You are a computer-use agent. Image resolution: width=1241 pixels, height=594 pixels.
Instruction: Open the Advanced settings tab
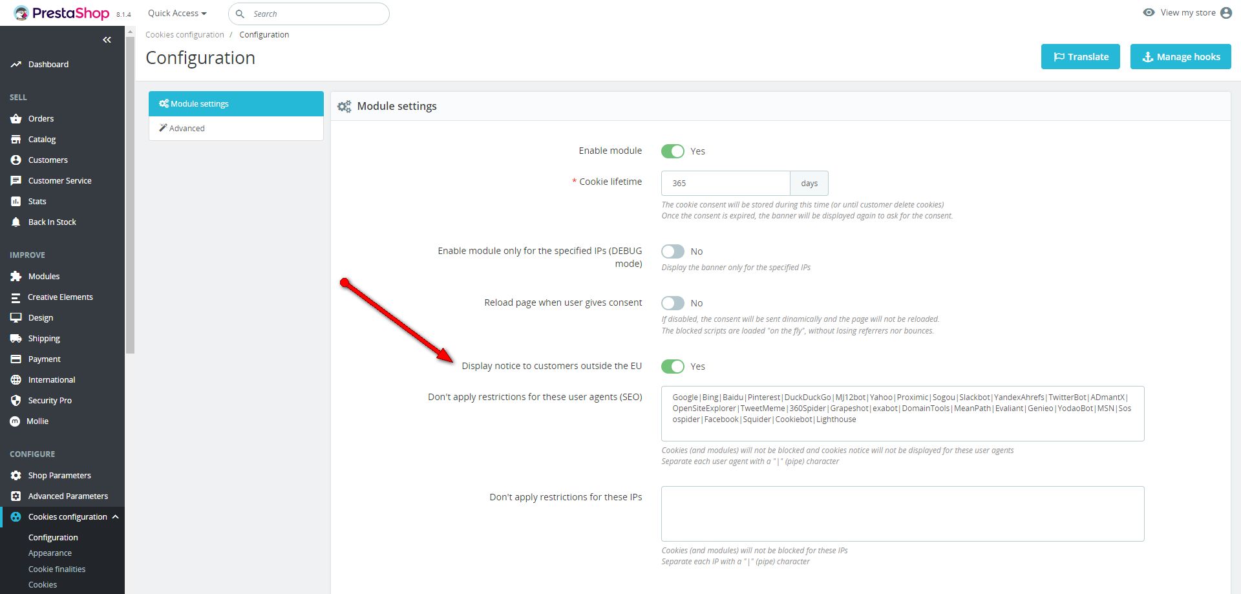(187, 129)
